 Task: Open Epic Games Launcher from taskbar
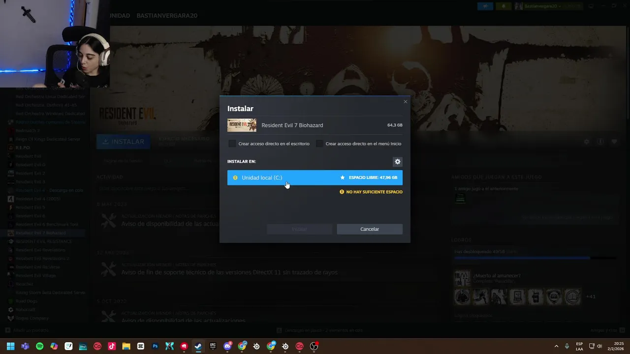(x=213, y=346)
